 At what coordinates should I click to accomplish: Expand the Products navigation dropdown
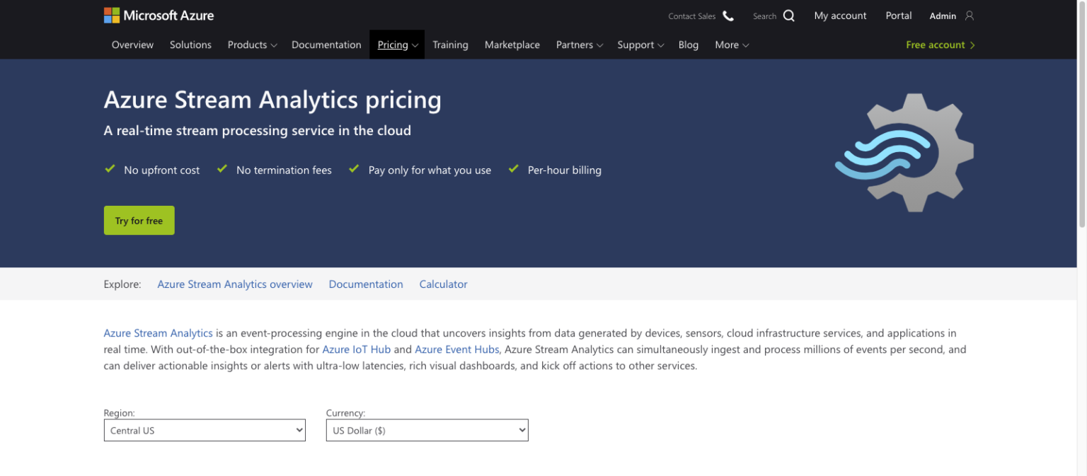coord(252,45)
